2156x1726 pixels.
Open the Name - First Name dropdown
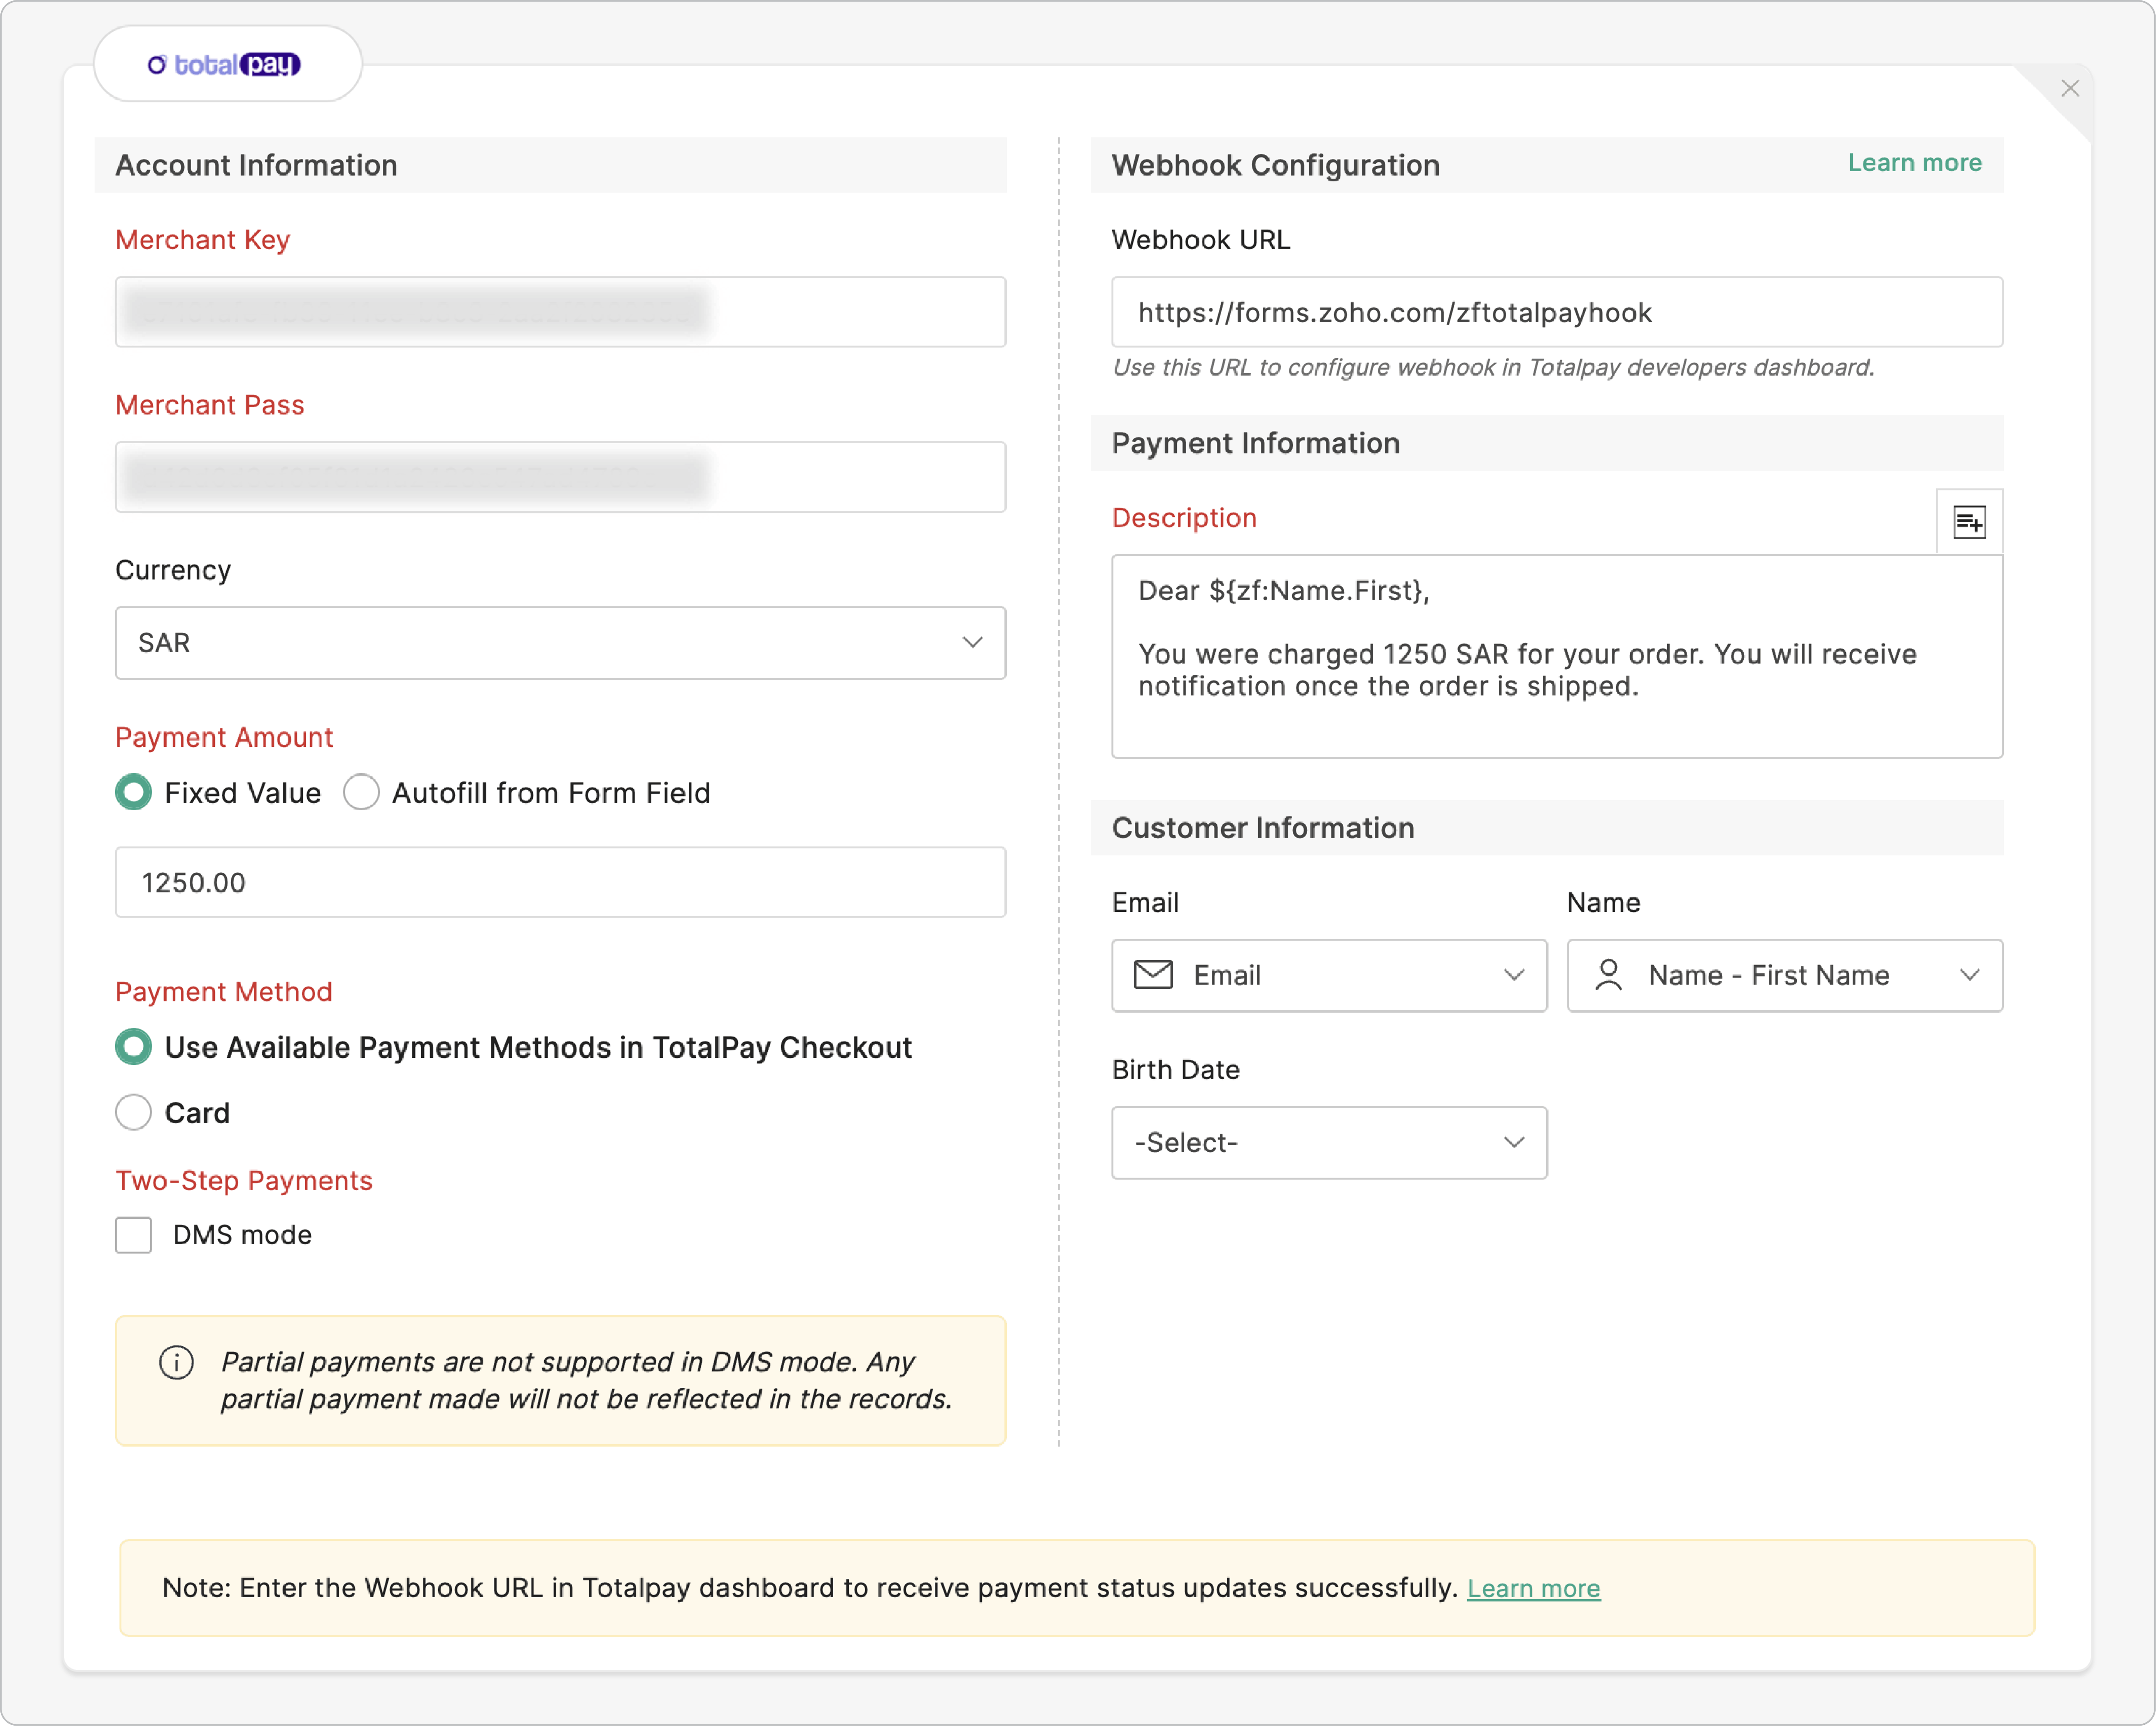[1783, 975]
